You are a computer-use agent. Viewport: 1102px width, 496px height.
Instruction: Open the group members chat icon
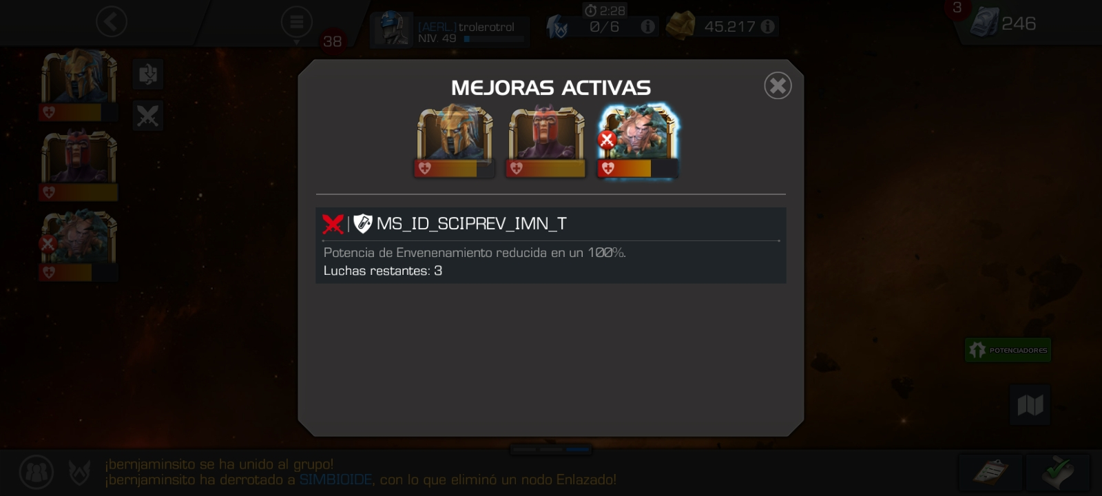pyautogui.click(x=37, y=472)
